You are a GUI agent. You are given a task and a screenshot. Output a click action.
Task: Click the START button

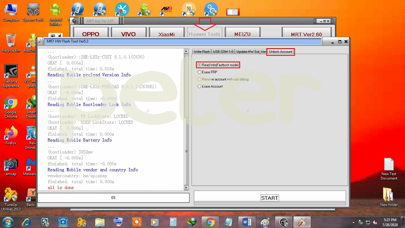tap(270, 198)
